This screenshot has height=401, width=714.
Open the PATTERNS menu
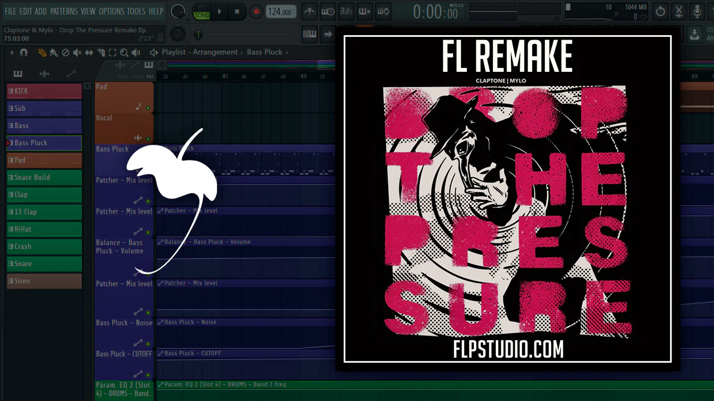pos(64,11)
